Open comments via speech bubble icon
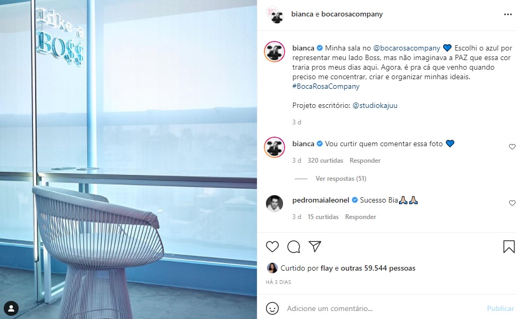The image size is (516, 319). [x=294, y=247]
